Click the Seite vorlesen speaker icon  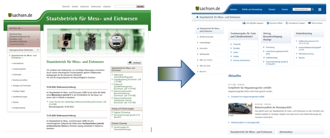tap(309, 23)
